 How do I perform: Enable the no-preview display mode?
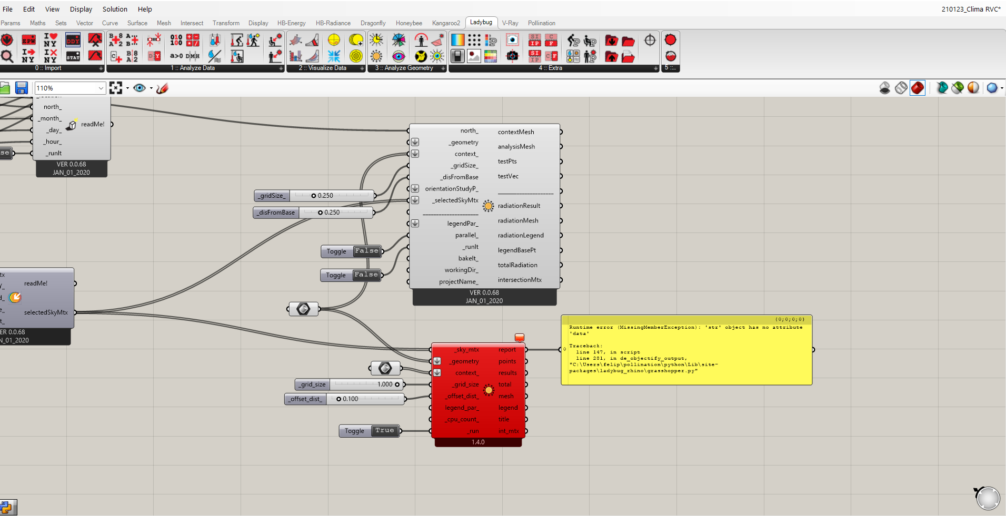click(x=885, y=88)
